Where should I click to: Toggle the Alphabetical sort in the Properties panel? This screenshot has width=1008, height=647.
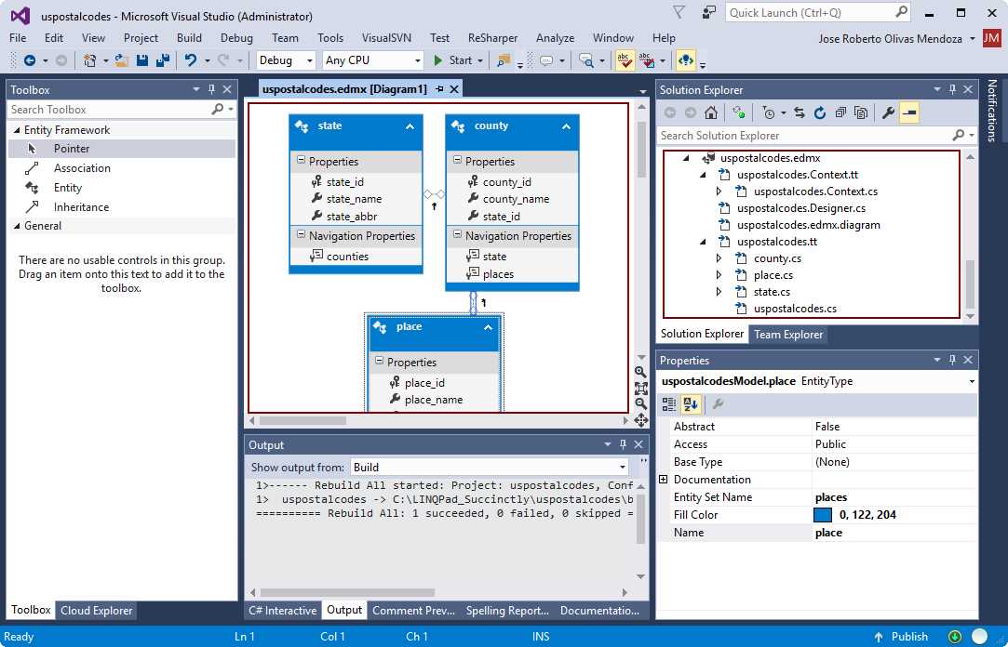tap(691, 403)
